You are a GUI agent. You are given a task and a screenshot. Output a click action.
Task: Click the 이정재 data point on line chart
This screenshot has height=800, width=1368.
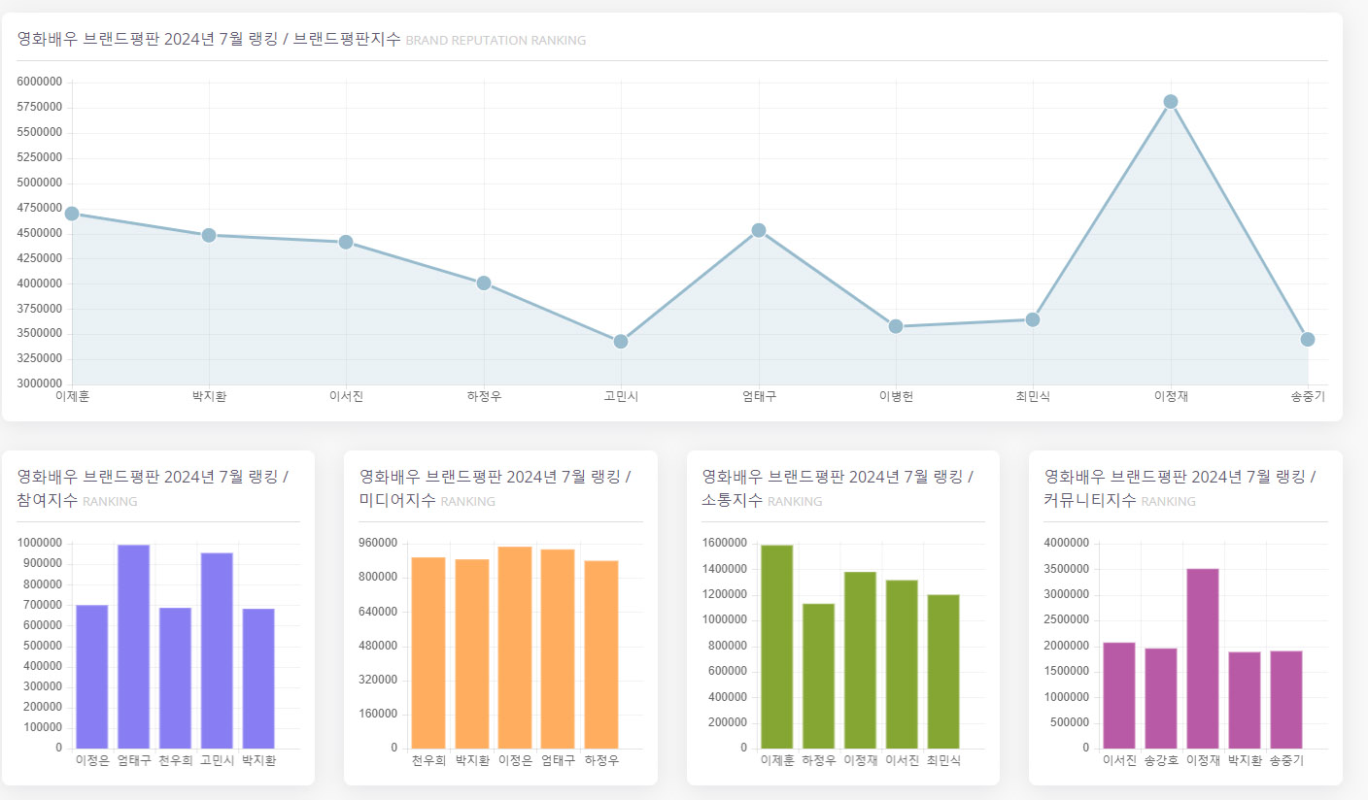[1170, 102]
